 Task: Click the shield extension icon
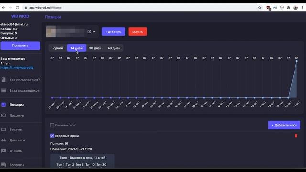[x=282, y=8]
